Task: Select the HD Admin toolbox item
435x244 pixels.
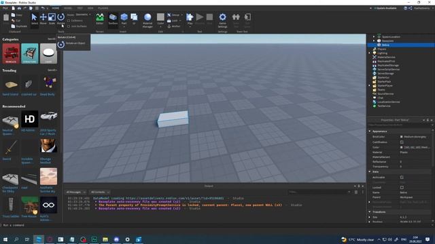Action: [x=30, y=119]
